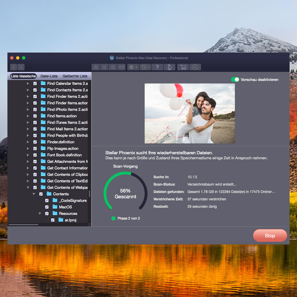Switch to list view in toolbar
Viewport: 297px width, 297px height.
(x=104, y=67)
